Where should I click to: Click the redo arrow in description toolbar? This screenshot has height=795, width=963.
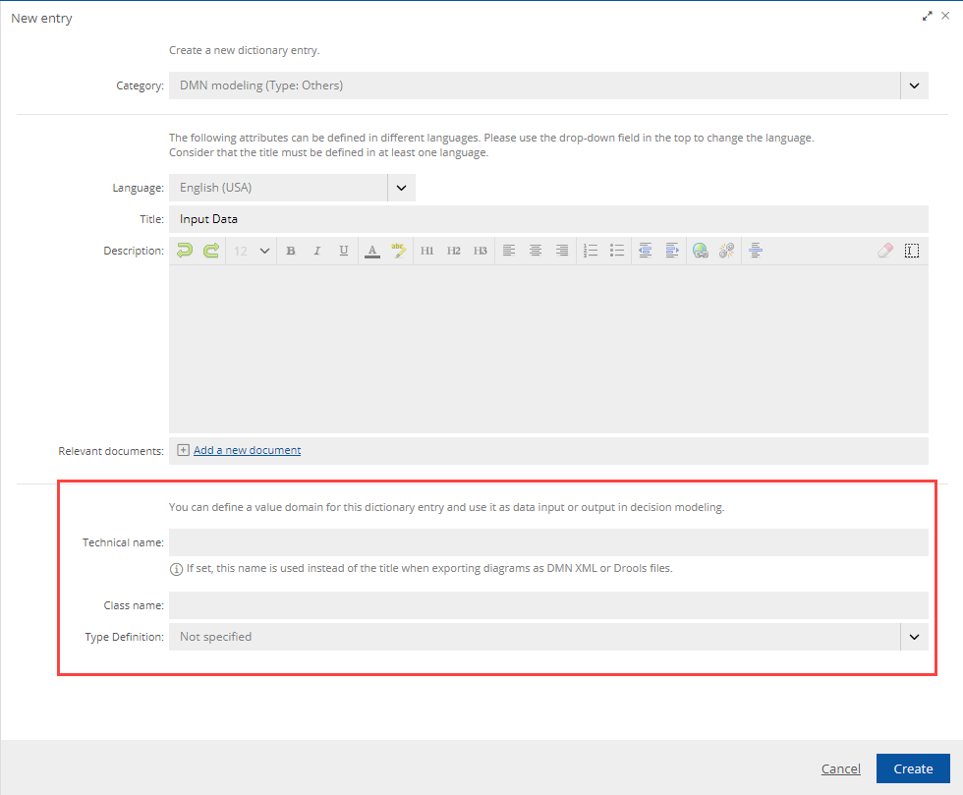point(211,251)
